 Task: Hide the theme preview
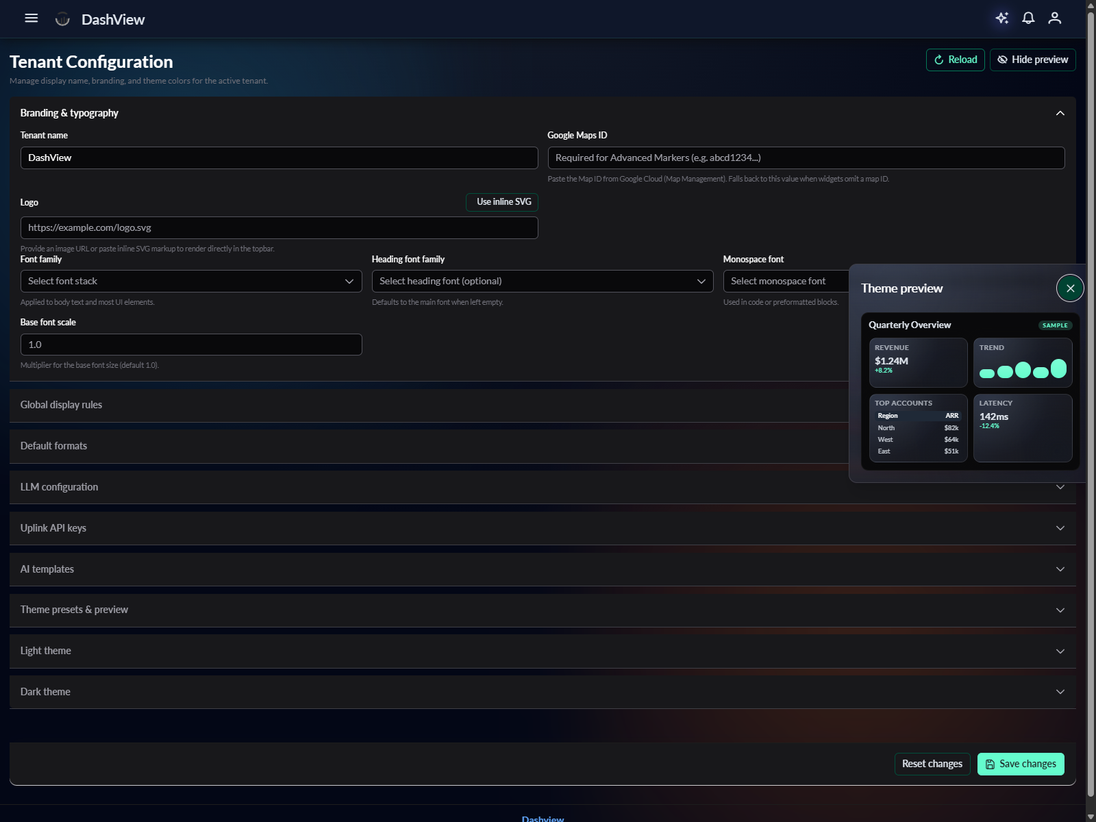tap(1032, 60)
